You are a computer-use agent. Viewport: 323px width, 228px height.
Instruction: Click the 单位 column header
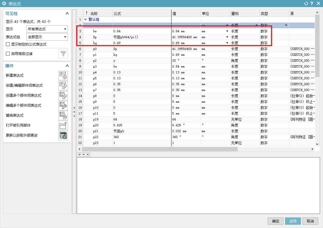215,14
